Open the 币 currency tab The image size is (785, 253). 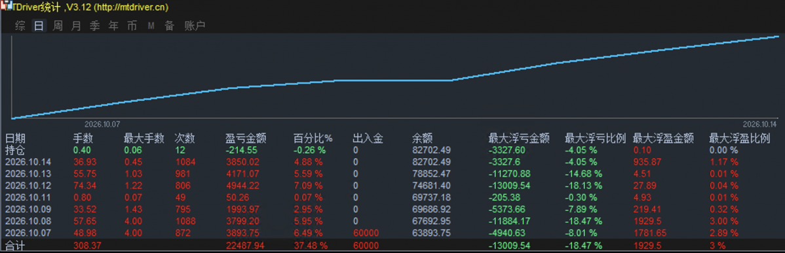132,26
